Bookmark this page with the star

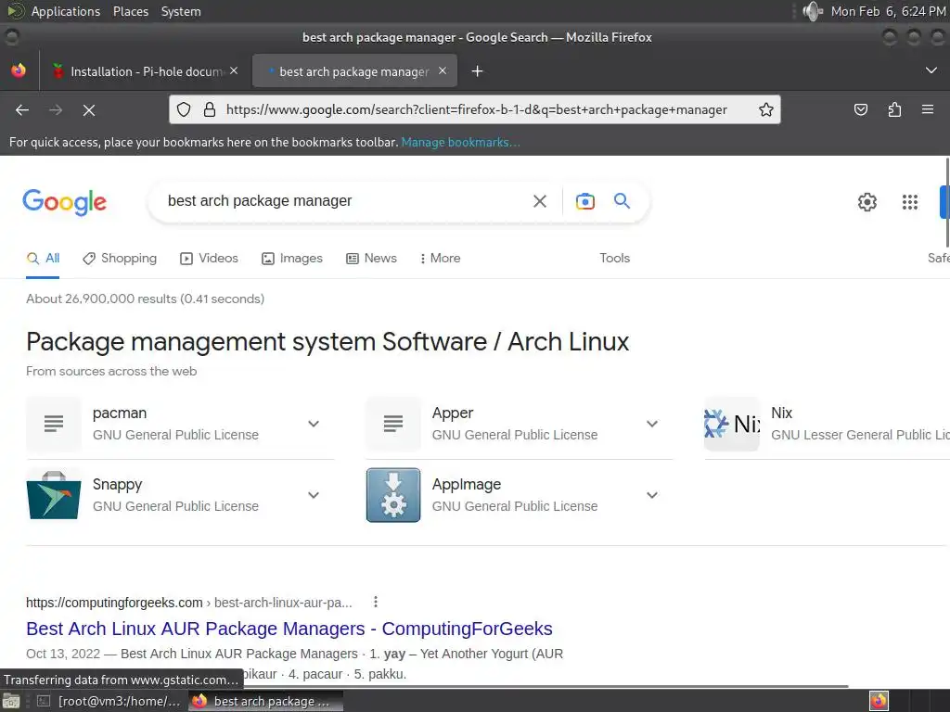(765, 109)
